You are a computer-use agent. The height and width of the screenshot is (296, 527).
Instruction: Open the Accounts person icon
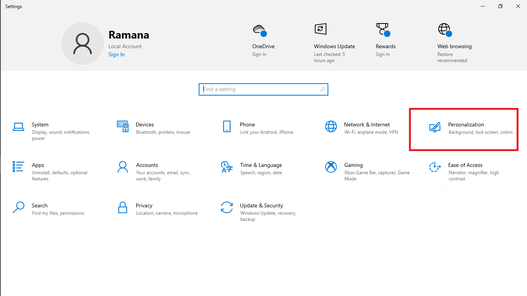[x=123, y=167]
